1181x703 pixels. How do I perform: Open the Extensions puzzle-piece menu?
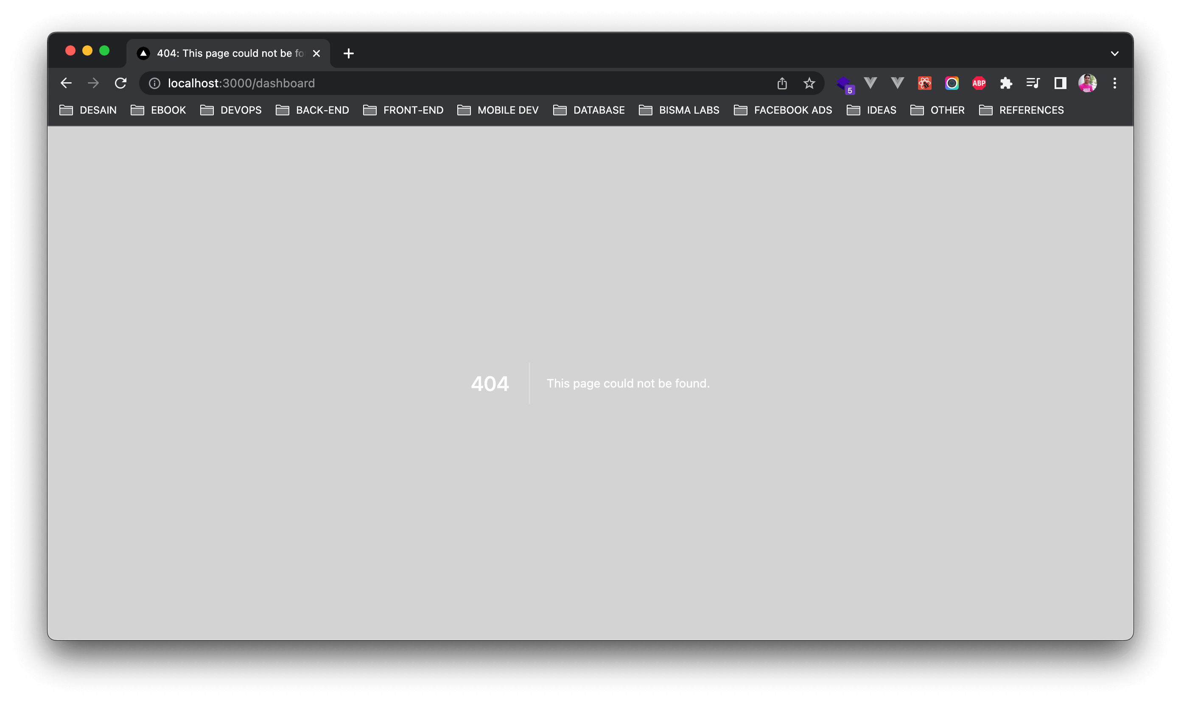pyautogui.click(x=1006, y=84)
